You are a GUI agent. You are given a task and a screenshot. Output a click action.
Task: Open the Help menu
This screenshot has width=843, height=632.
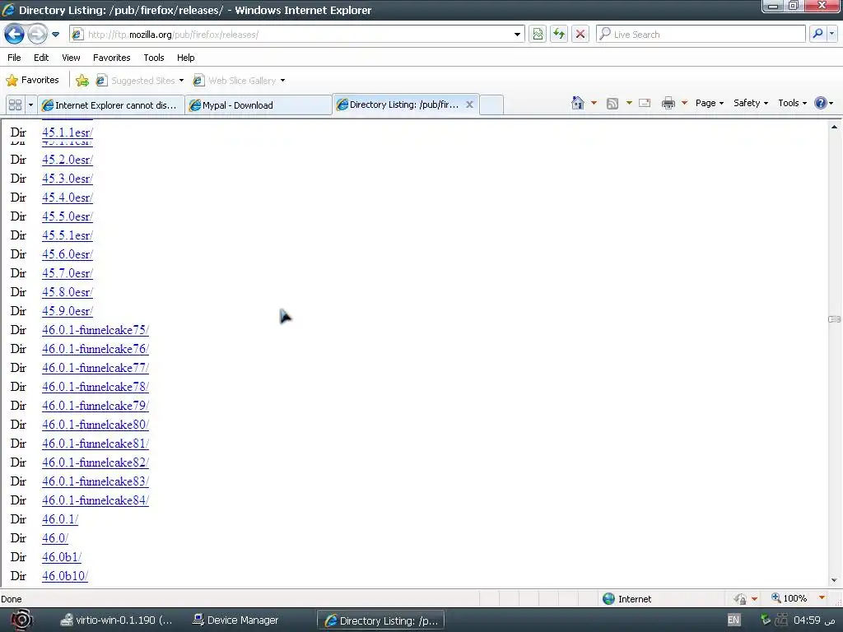185,58
